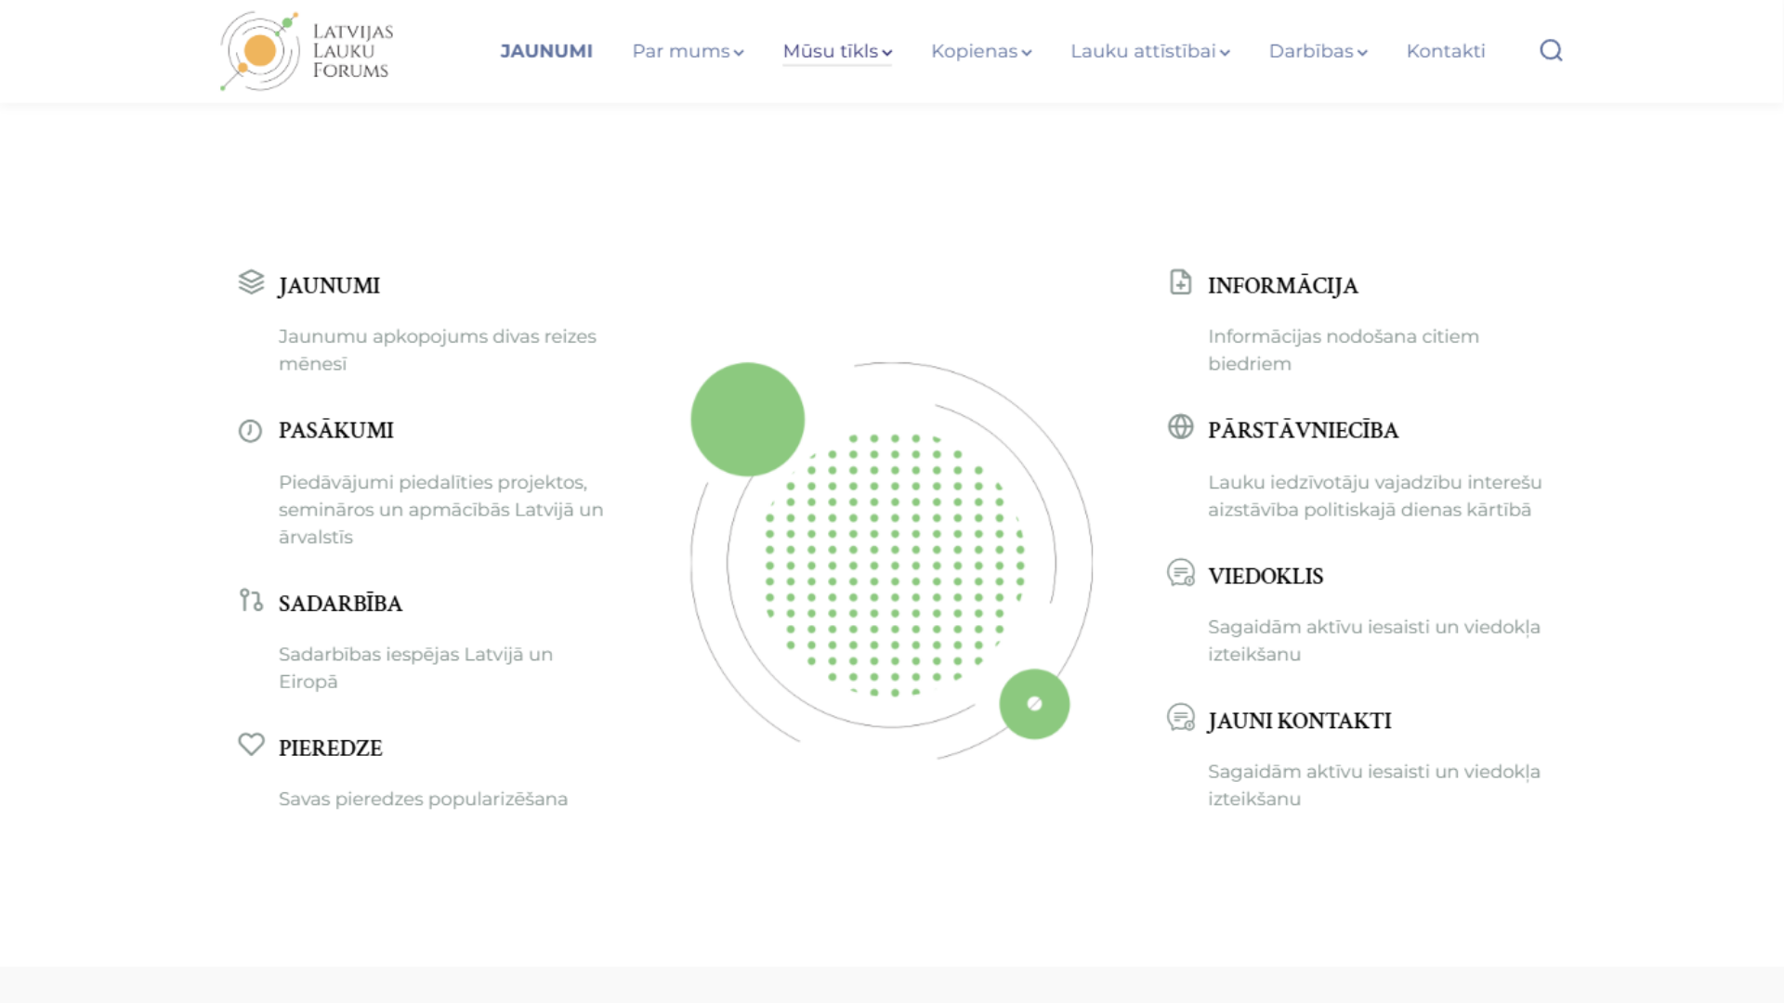Screen dimensions: 1784x1003
Task: Click the document icon beside INFORMĀCIJA
Action: 1180,281
